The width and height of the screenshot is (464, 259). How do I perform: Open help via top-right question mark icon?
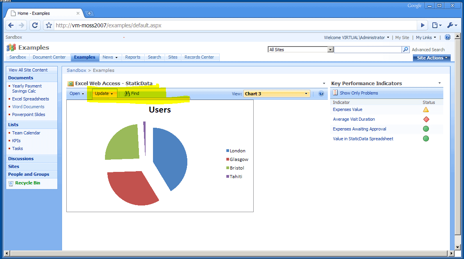(x=448, y=38)
